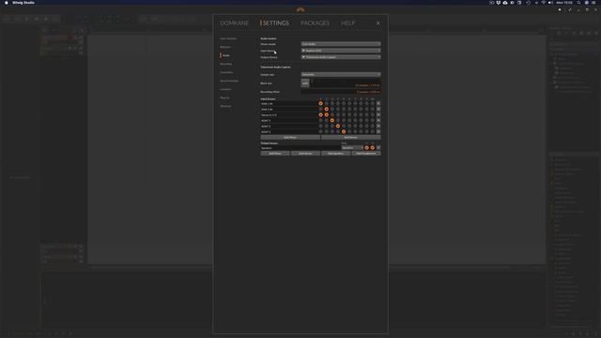Select Synchronization settings page
Screen dimensions: 601x338
[x=229, y=81]
